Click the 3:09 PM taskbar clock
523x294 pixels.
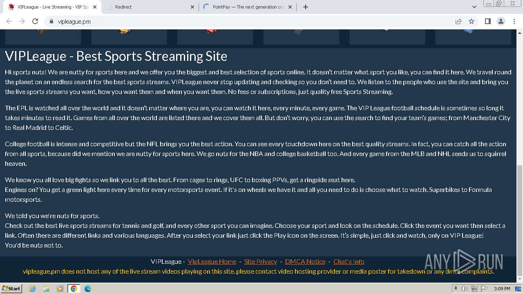502,289
